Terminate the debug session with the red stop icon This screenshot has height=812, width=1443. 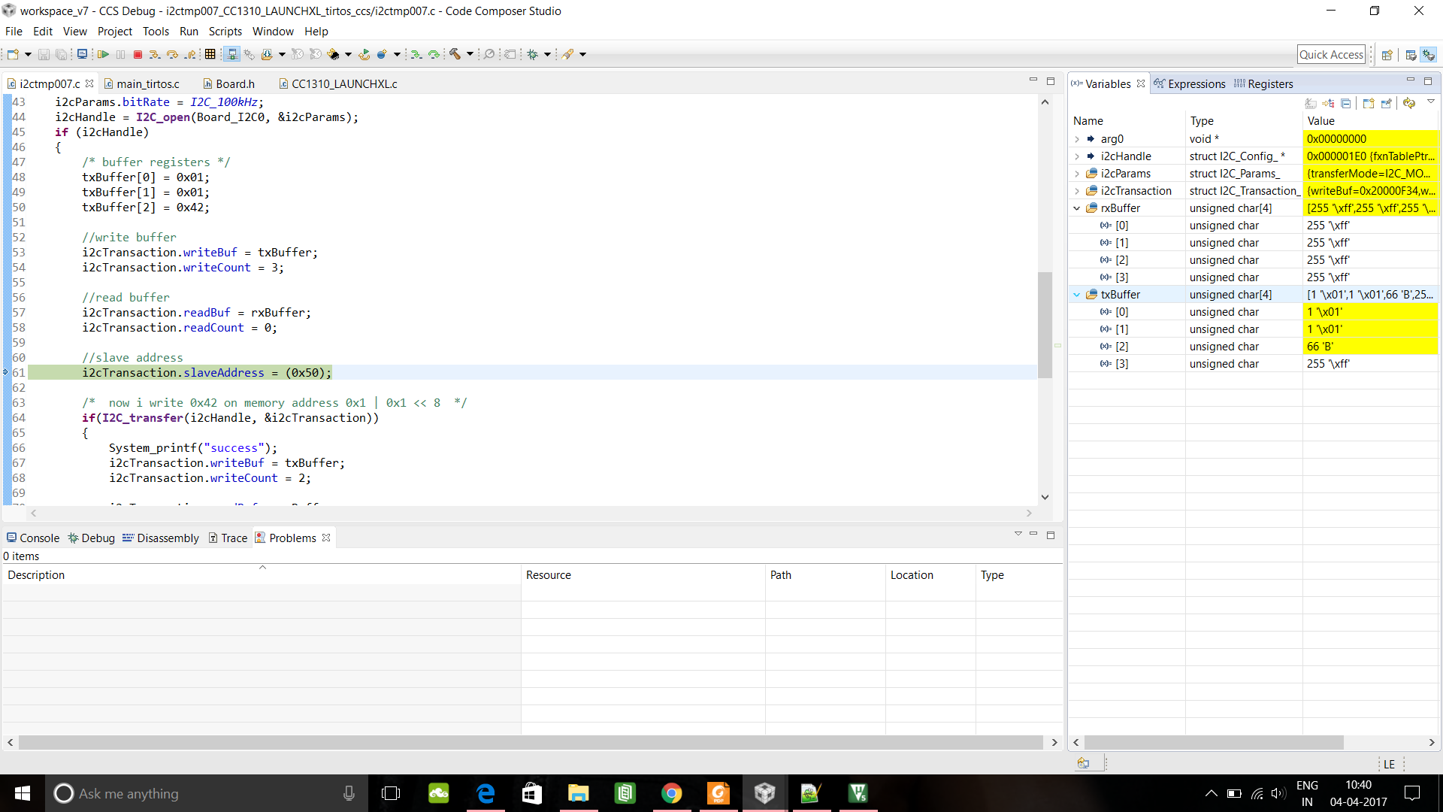click(138, 54)
